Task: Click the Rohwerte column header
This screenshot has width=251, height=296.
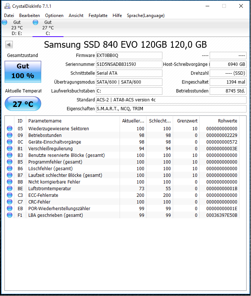Action: point(220,121)
